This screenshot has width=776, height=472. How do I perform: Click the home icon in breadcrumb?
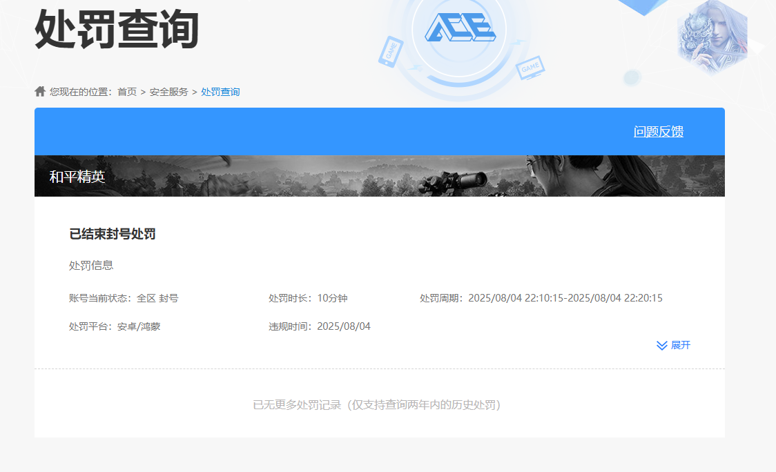point(40,91)
